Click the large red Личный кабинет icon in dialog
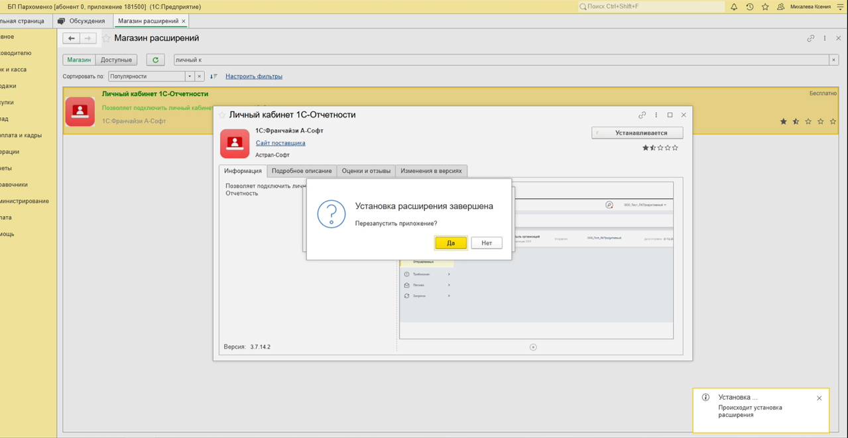848x438 pixels. click(235, 144)
